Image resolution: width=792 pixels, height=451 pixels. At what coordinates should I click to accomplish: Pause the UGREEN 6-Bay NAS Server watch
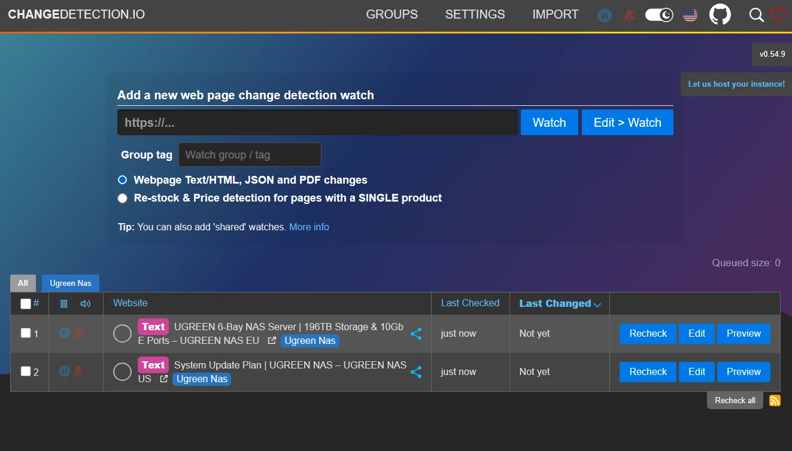(x=64, y=333)
